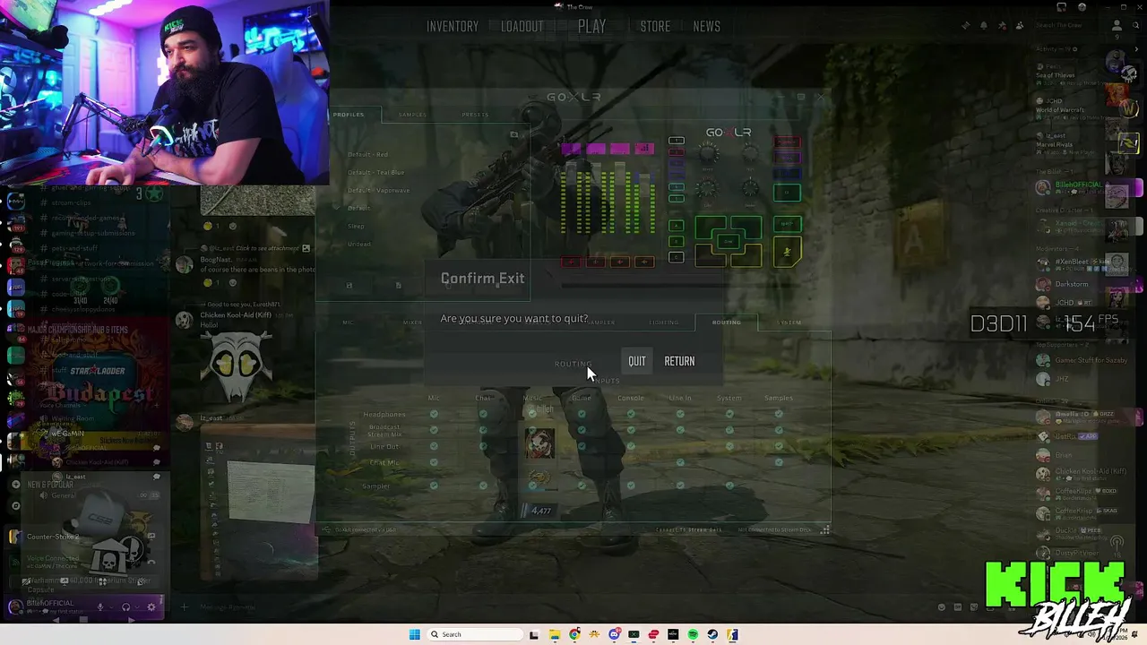
Task: Toggle Game to Headphones routing checkbox
Action: 582,414
